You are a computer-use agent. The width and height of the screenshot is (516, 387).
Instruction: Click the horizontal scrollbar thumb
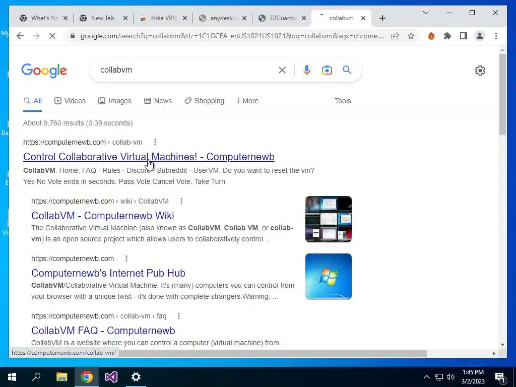(x=273, y=353)
